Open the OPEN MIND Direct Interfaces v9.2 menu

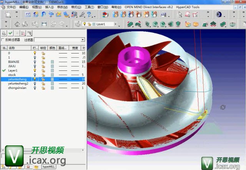pyautogui.click(x=149, y=7)
